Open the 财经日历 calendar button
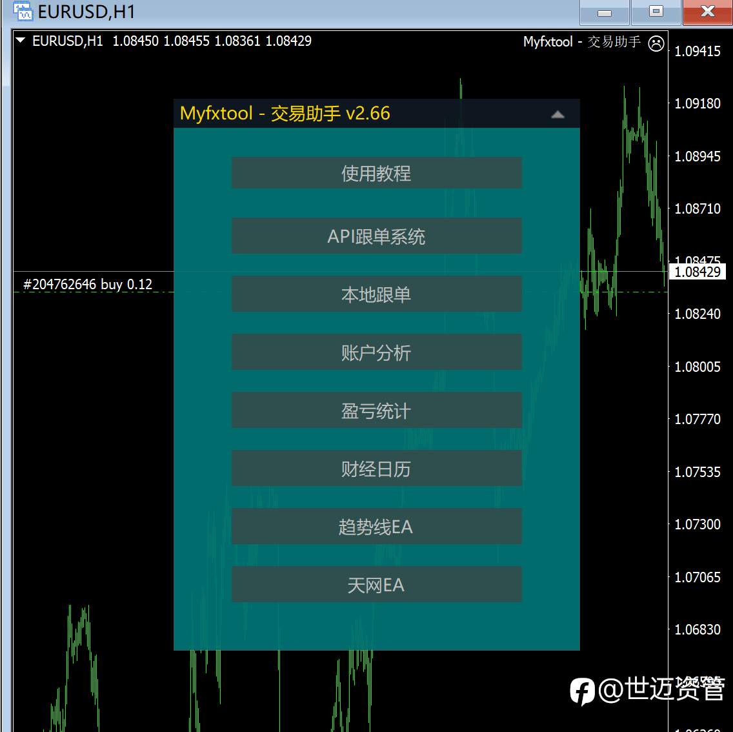 376,468
